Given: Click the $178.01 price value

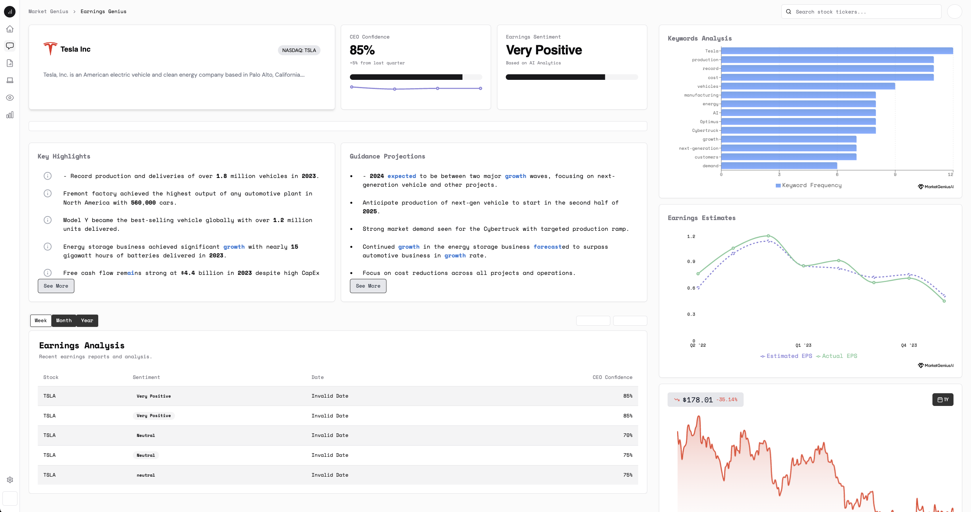Looking at the screenshot, I should (697, 400).
